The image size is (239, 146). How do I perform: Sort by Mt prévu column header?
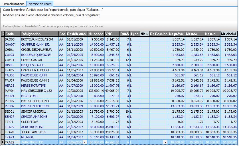pyautogui.click(x=177, y=34)
